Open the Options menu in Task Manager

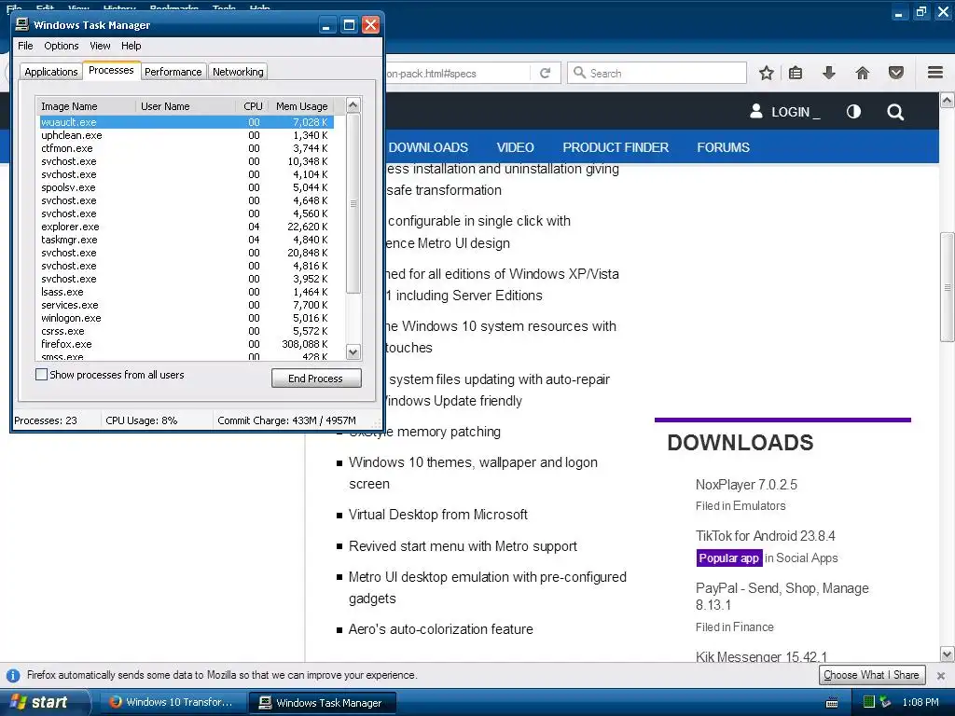point(61,46)
